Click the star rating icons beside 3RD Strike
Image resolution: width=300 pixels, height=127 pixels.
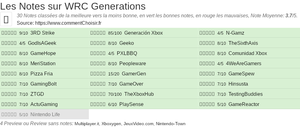point(9,33)
